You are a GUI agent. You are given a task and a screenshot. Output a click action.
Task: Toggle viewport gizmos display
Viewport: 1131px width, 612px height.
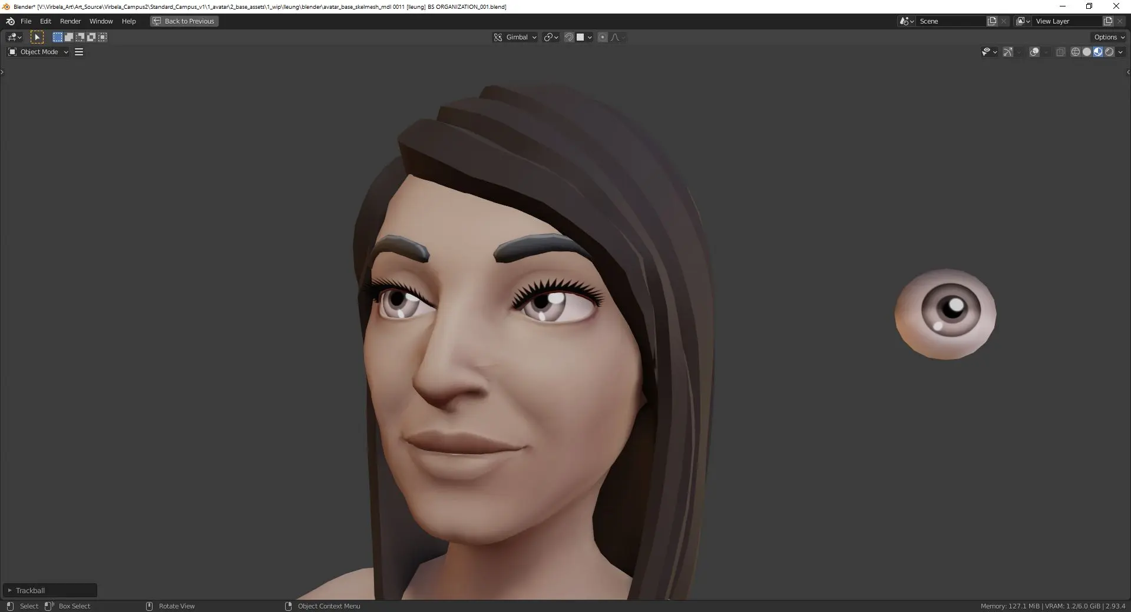[x=1008, y=52]
